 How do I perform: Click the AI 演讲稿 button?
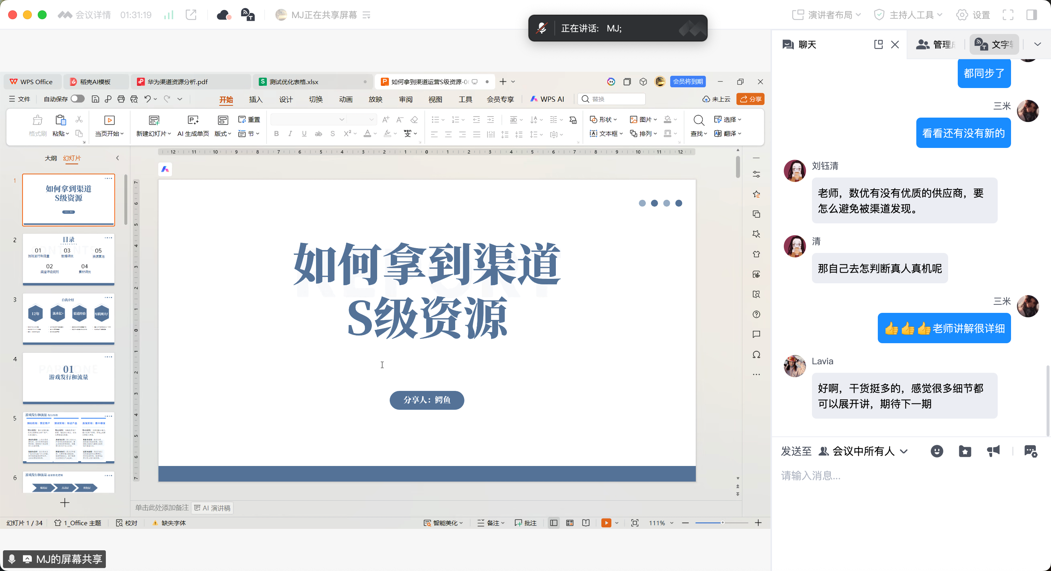212,508
